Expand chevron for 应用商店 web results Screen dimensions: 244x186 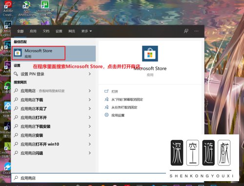click(90, 91)
